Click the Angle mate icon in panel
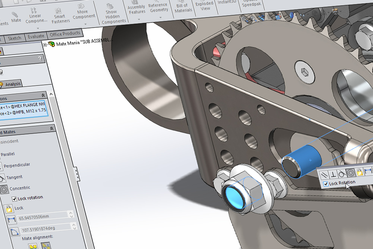 pos(15,231)
